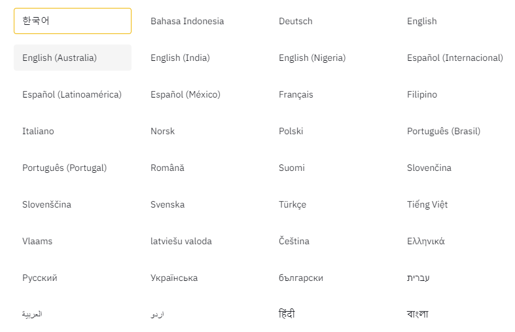This screenshot has width=515, height=332.
Task: Select हिंदी language option
Action: click(x=287, y=314)
